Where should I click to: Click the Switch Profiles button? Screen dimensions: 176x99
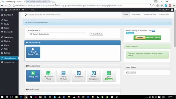tap(96, 34)
